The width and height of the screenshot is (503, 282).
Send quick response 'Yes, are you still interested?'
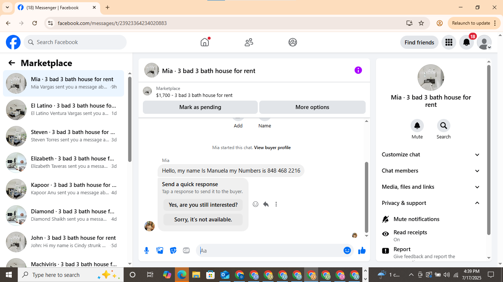coord(203,205)
